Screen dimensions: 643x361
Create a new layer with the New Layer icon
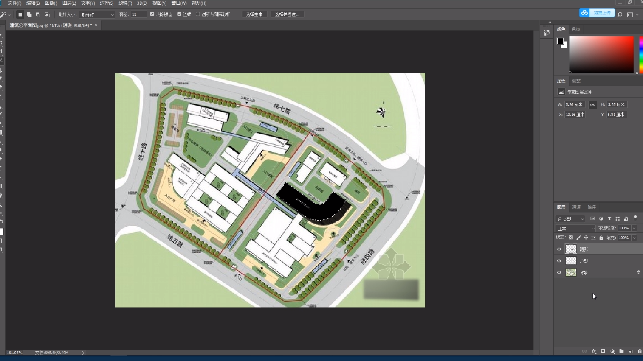(x=631, y=351)
